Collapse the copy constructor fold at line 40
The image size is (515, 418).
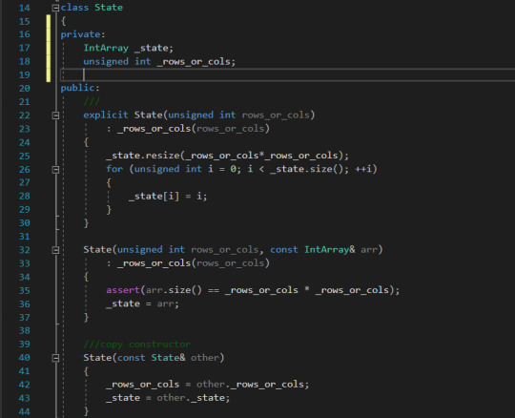coord(55,358)
